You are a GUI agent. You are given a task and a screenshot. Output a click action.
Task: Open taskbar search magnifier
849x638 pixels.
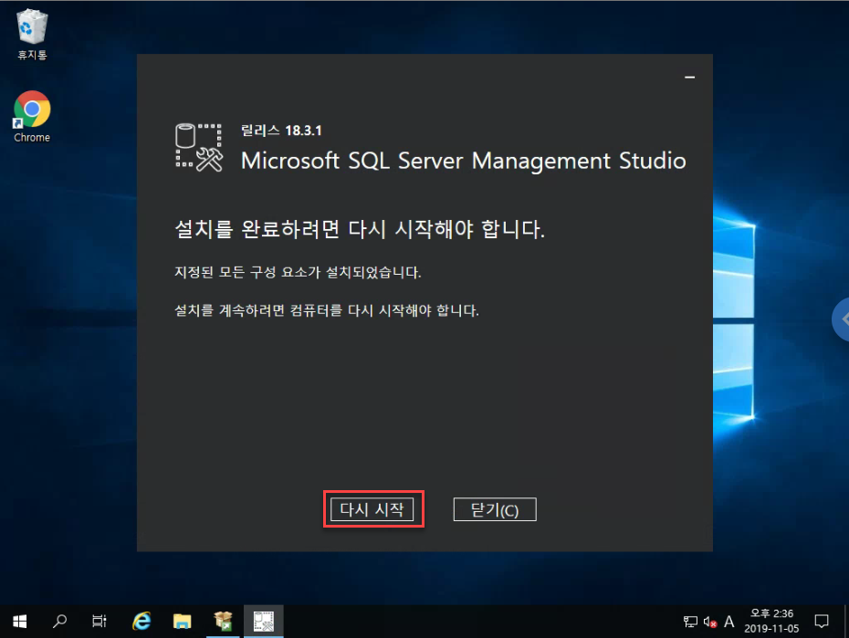click(x=59, y=622)
